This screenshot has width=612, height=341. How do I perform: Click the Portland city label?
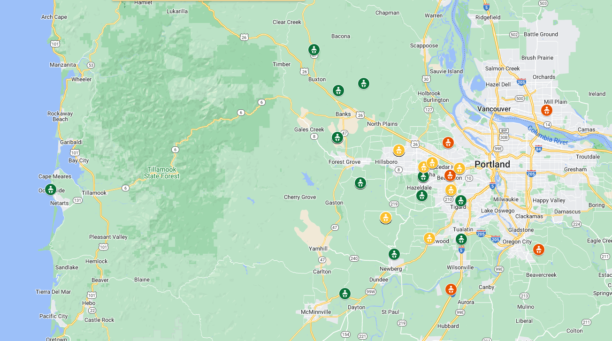pos(492,165)
